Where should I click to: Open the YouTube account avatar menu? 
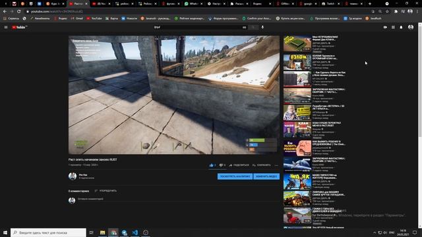click(411, 27)
